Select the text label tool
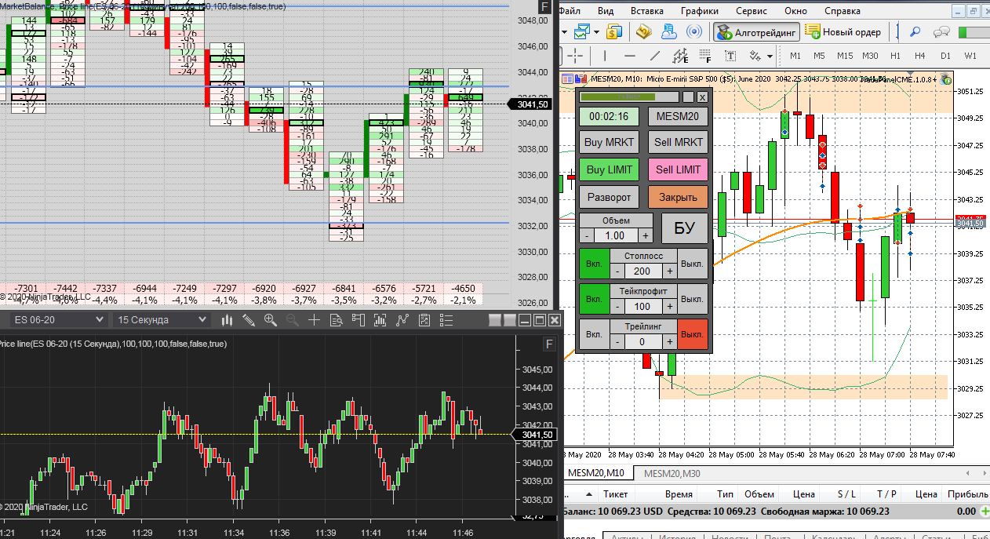Image resolution: width=990 pixels, height=539 pixels. (x=731, y=56)
